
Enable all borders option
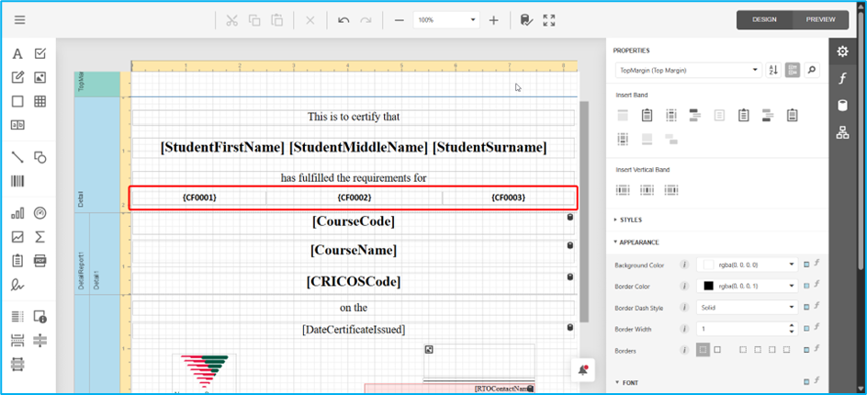717,350
